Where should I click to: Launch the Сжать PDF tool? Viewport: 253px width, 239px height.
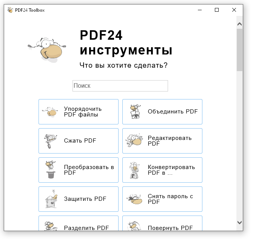(79, 141)
